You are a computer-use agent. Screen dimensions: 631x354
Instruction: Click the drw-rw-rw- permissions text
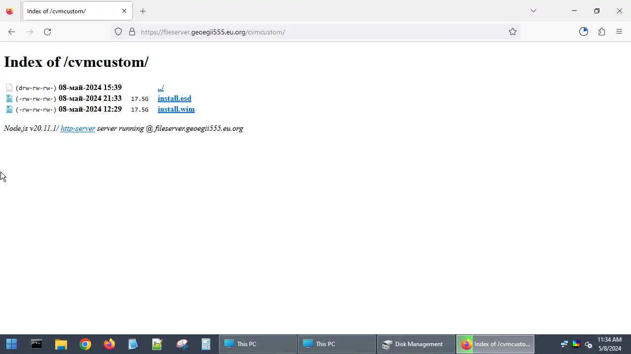(x=36, y=88)
